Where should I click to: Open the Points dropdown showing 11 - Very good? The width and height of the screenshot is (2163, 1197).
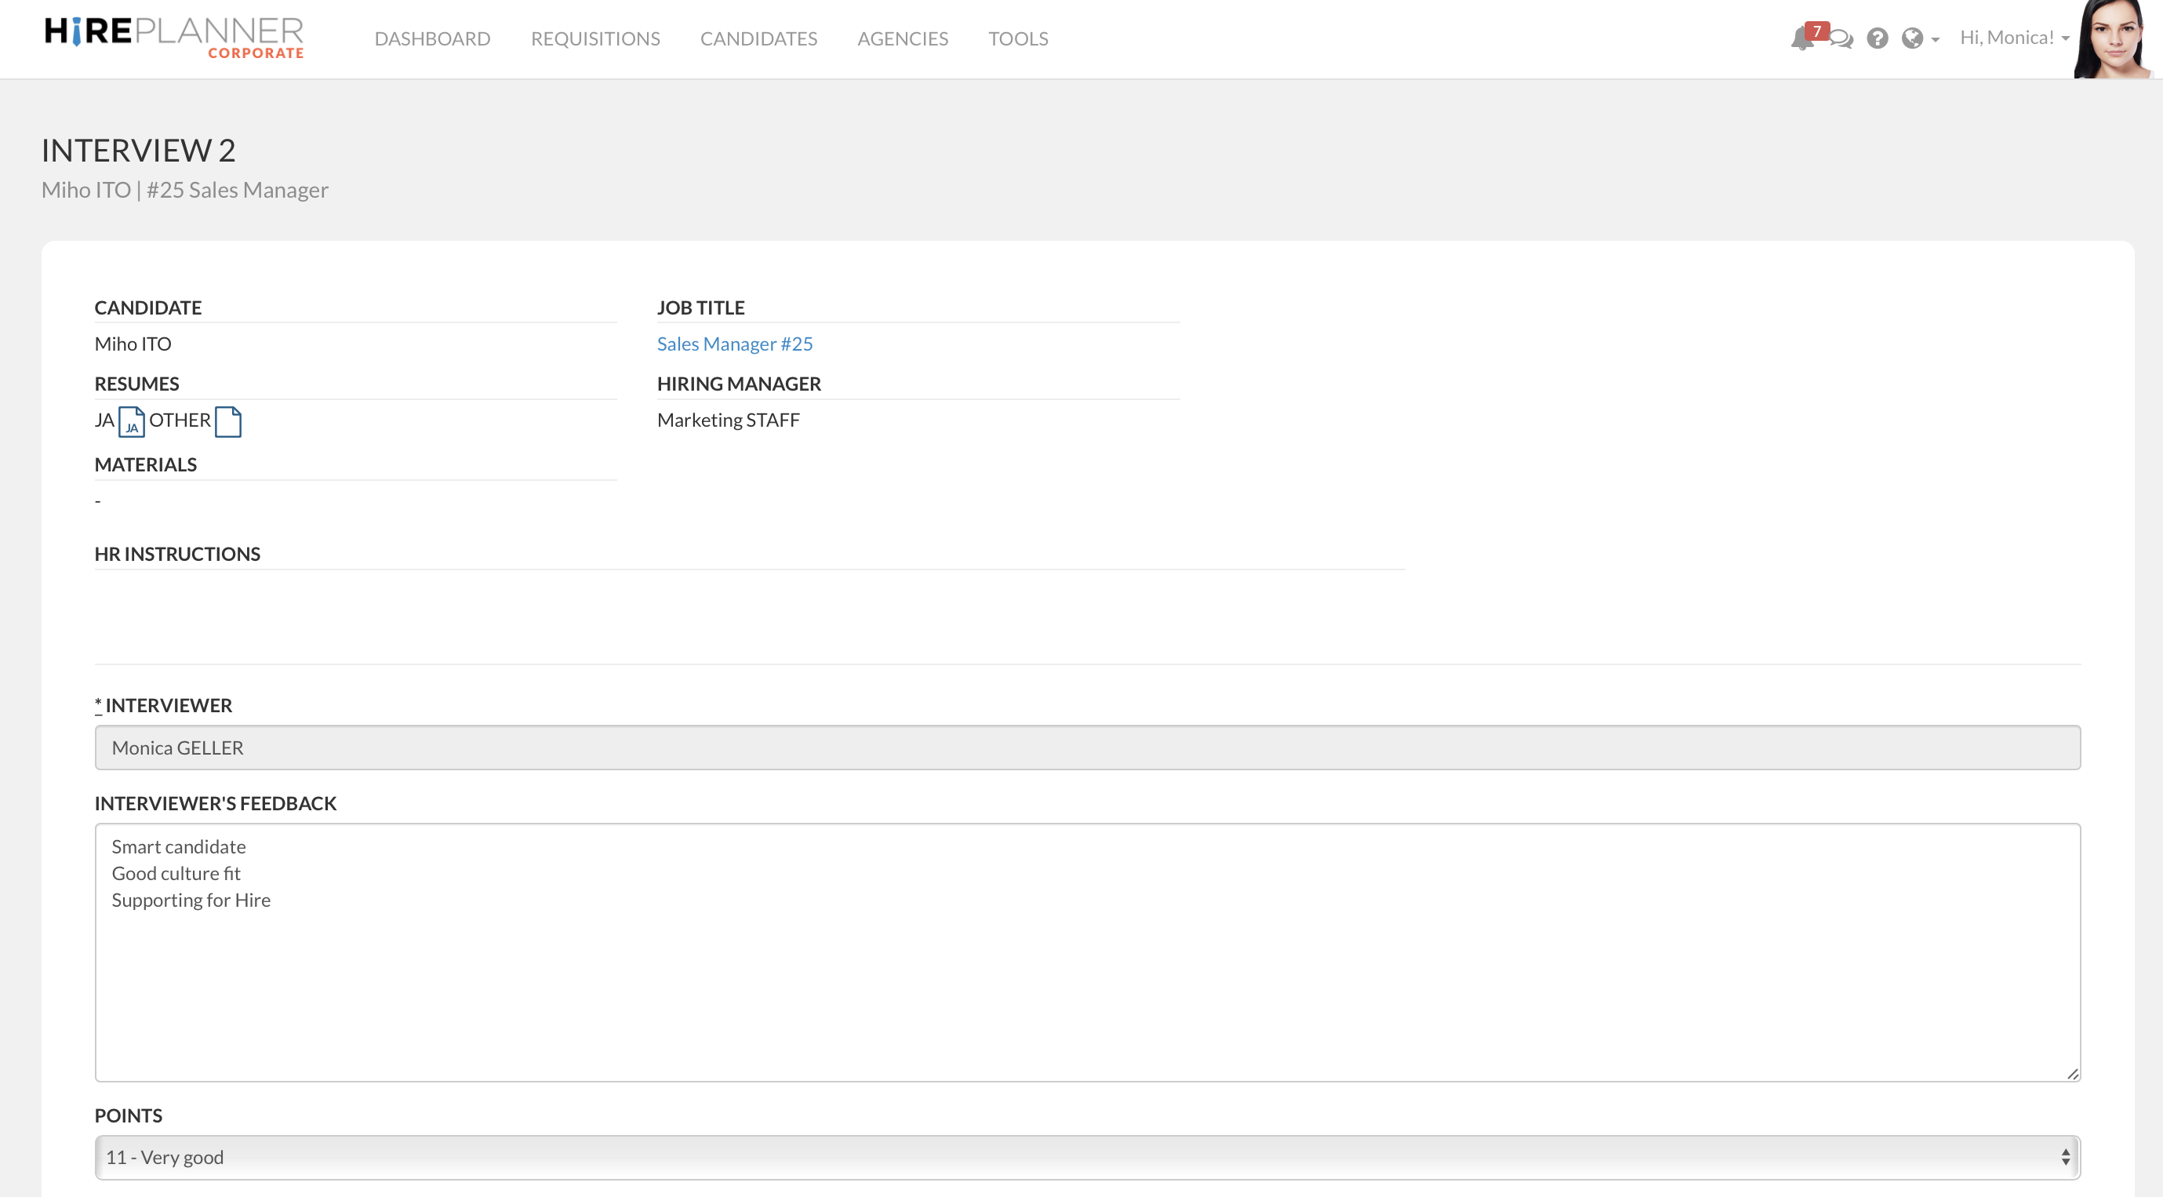tap(1086, 1157)
